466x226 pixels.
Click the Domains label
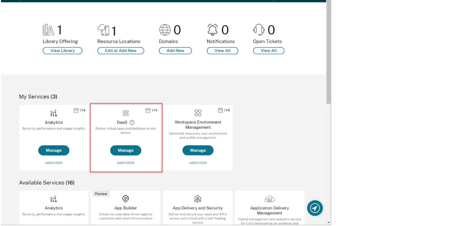tap(168, 41)
